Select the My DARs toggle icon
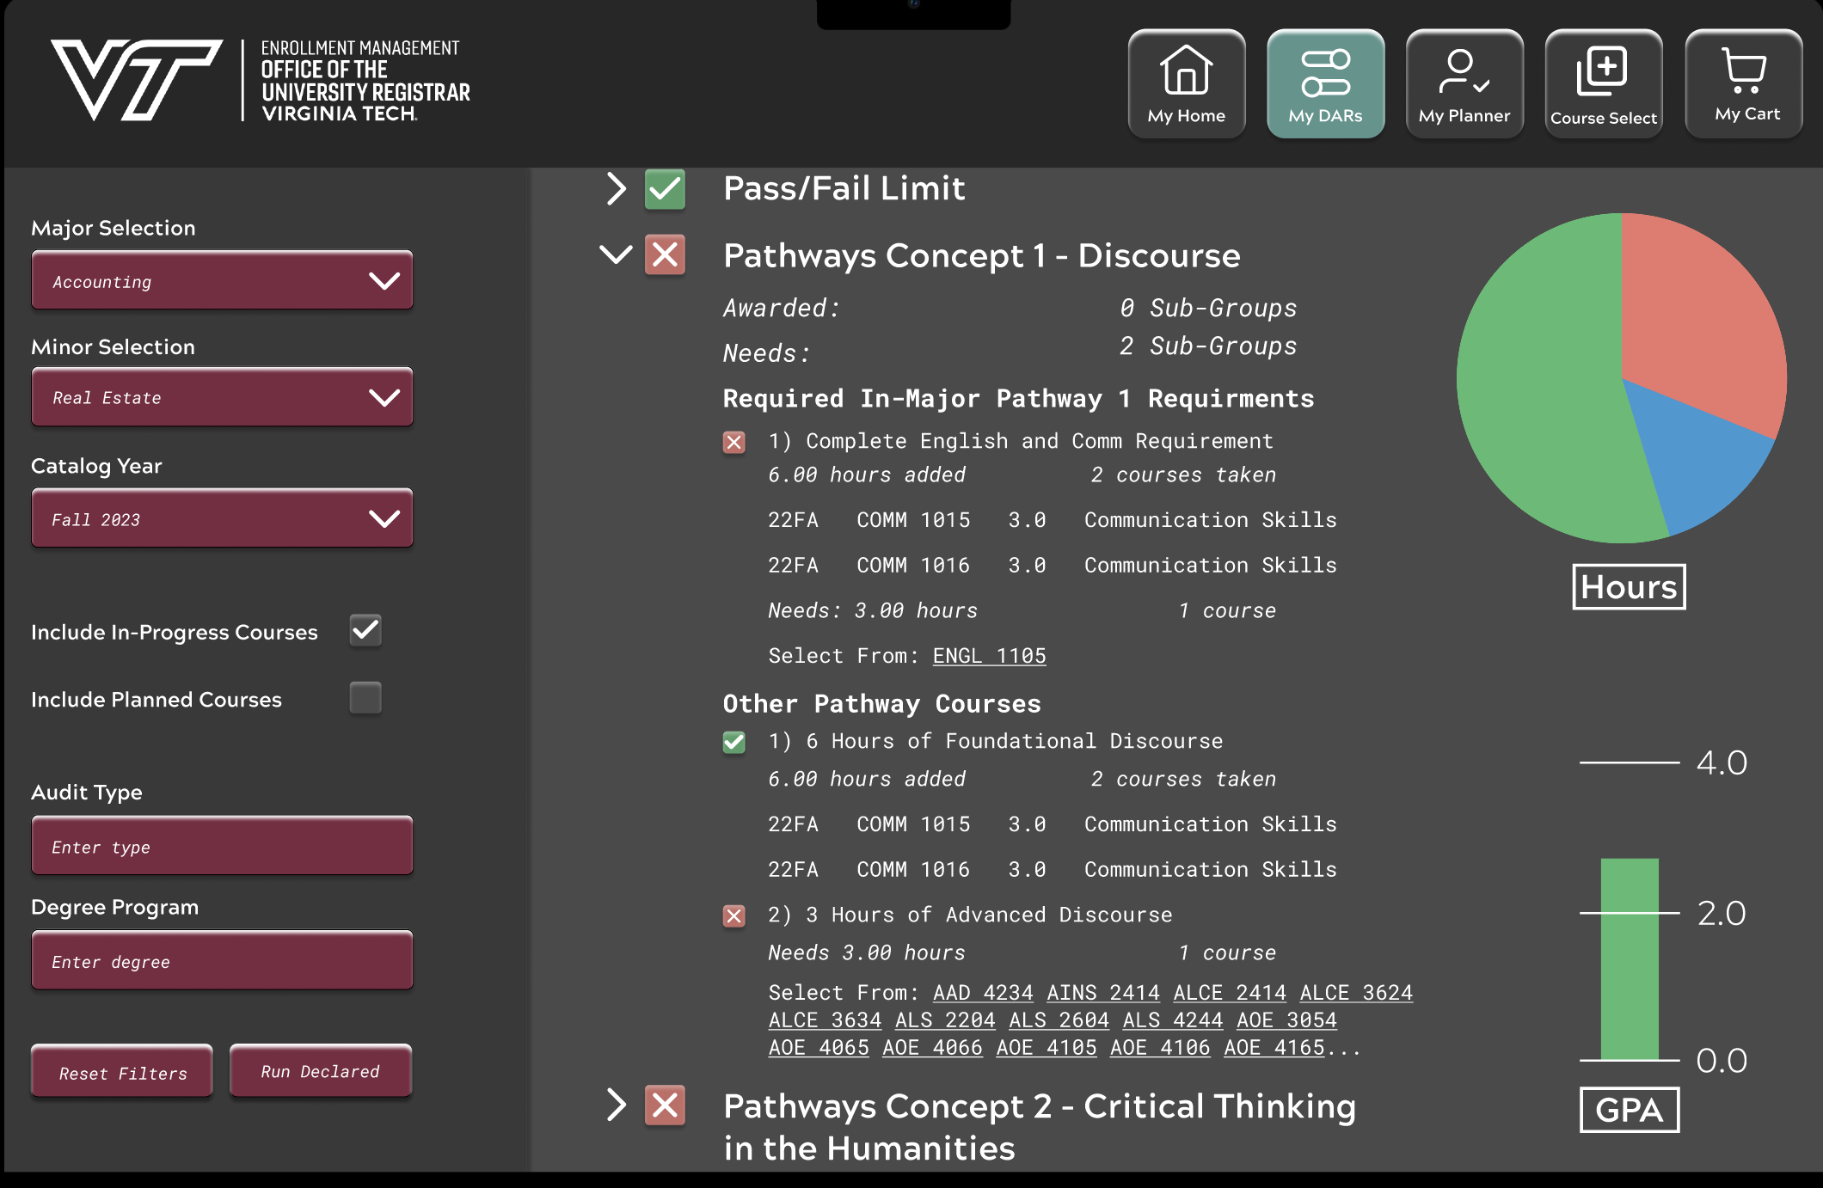 (x=1325, y=74)
